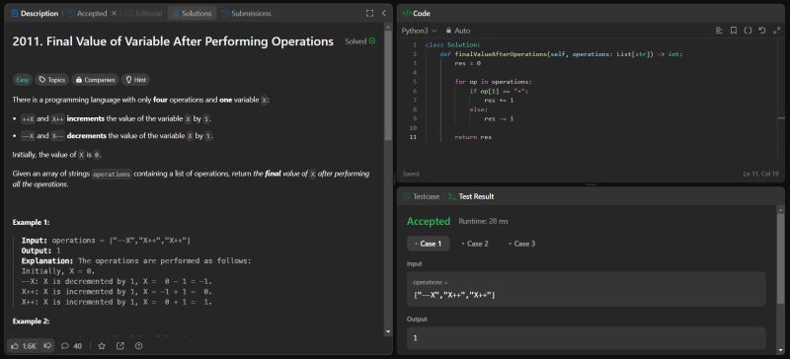Image resolution: width=790 pixels, height=359 pixels.
Task: Click the description scrollbar down arrow
Action: 388,331
